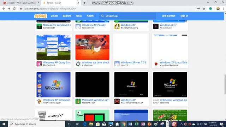Screen dimensions: 226x127
Task: Open File Explorer from the taskbar
Action: [x=91, y=124]
